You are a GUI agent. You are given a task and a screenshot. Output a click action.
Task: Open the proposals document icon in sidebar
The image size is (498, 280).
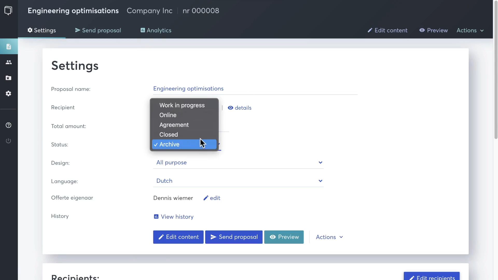tap(8, 46)
